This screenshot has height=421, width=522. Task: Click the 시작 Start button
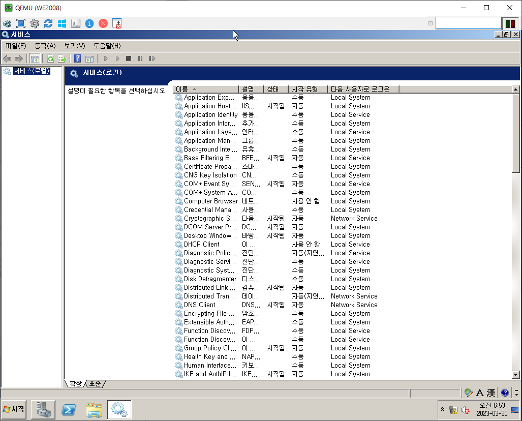(x=14, y=409)
